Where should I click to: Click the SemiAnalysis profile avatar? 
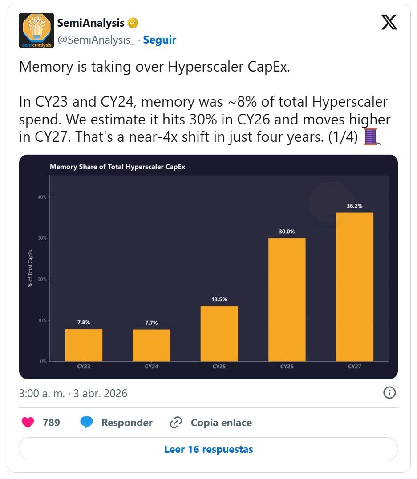click(36, 30)
